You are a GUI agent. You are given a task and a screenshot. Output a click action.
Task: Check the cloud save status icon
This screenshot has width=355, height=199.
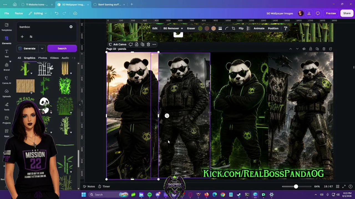pyautogui.click(x=75, y=13)
